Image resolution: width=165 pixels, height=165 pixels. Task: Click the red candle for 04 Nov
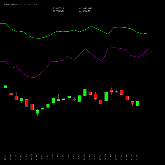[x=27, y=103]
